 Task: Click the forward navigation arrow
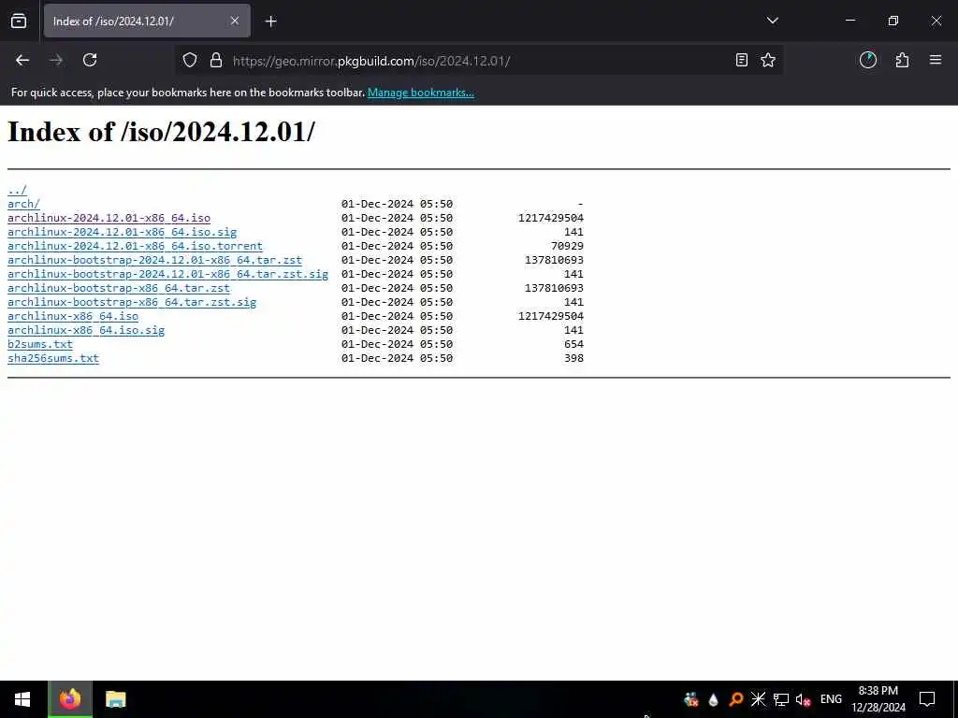point(56,60)
